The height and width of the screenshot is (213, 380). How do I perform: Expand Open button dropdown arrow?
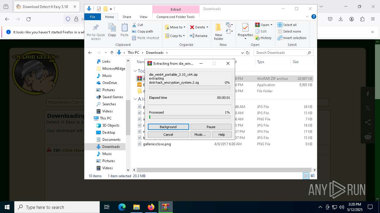pos(271,25)
